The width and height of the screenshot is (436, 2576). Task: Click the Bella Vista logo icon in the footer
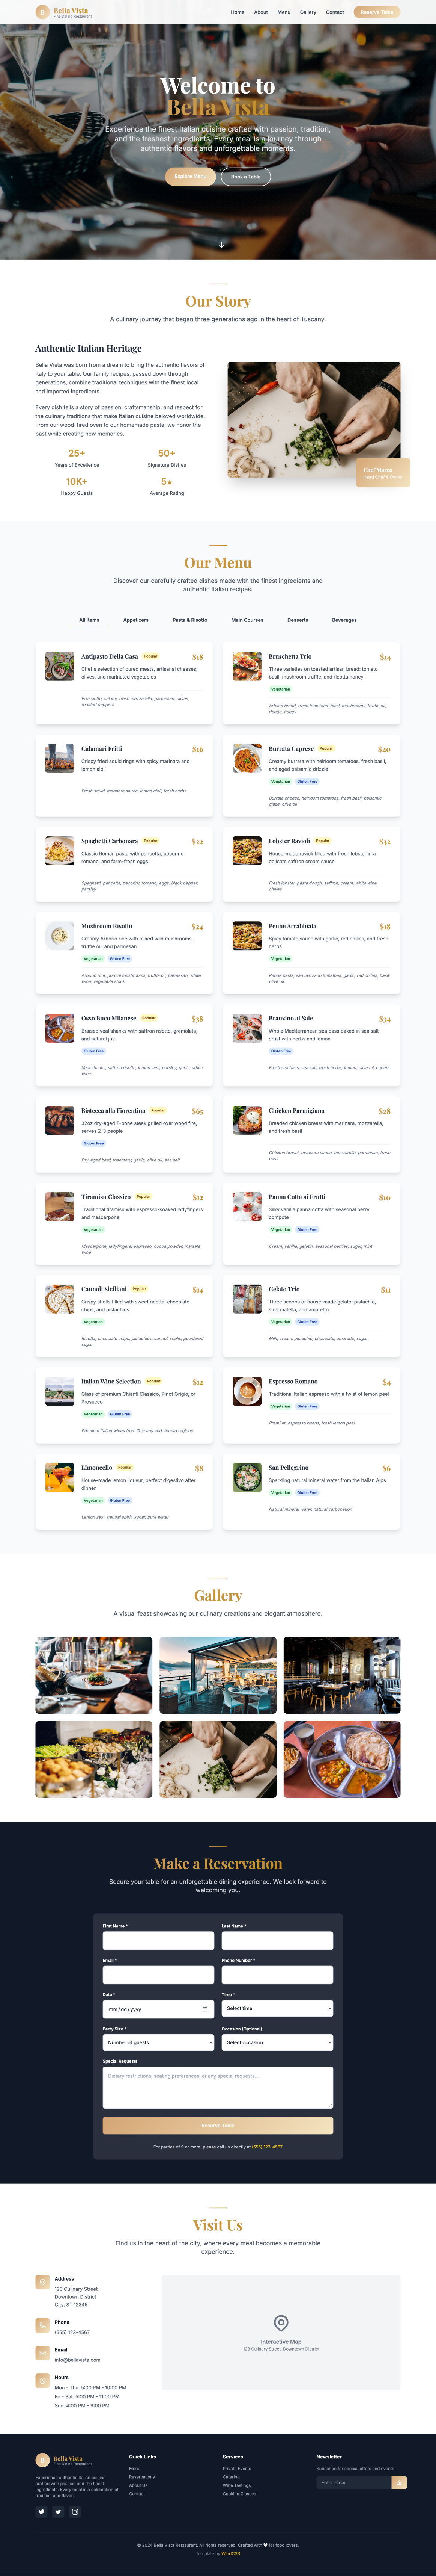pos(42,2459)
